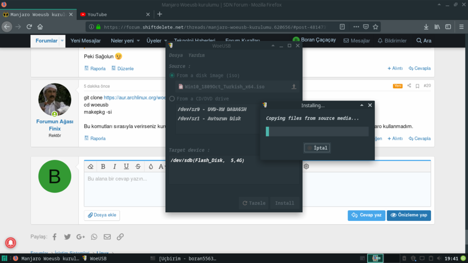468x263 pixels.
Task: Open Yeni Mesajlar in forum navigation
Action: 85,41
